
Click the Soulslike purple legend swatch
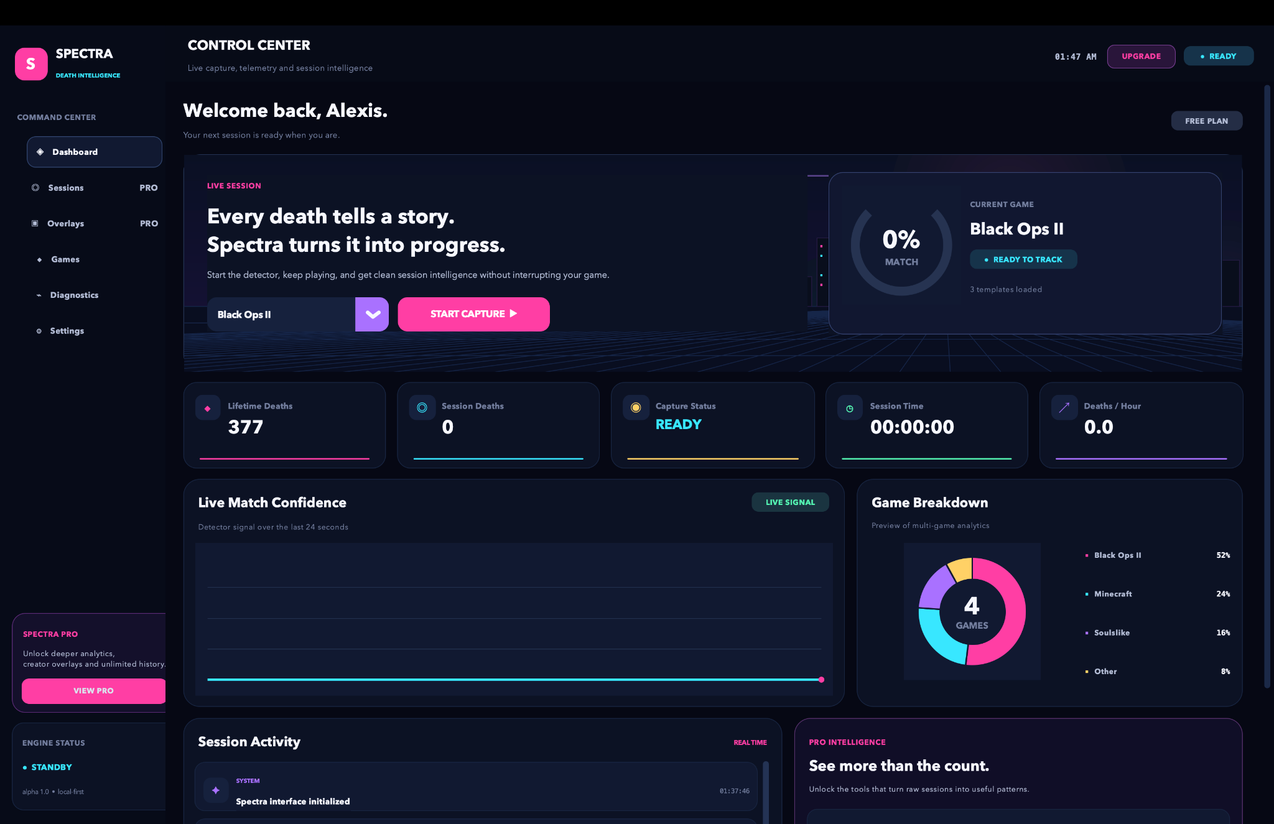point(1087,633)
